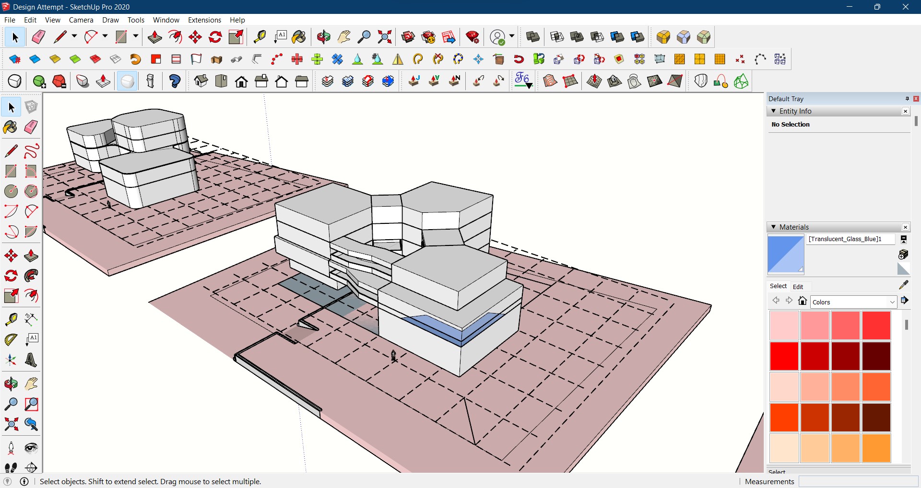Collapse the Entity Info panel

click(773, 111)
